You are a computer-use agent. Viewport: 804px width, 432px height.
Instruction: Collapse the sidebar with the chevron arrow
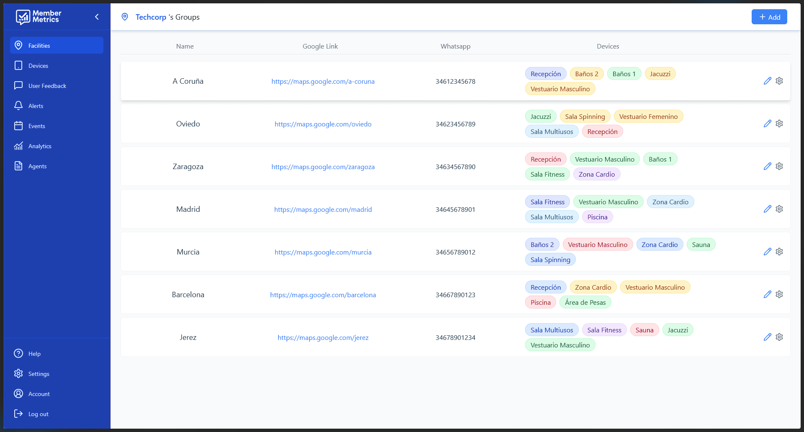pyautogui.click(x=97, y=17)
